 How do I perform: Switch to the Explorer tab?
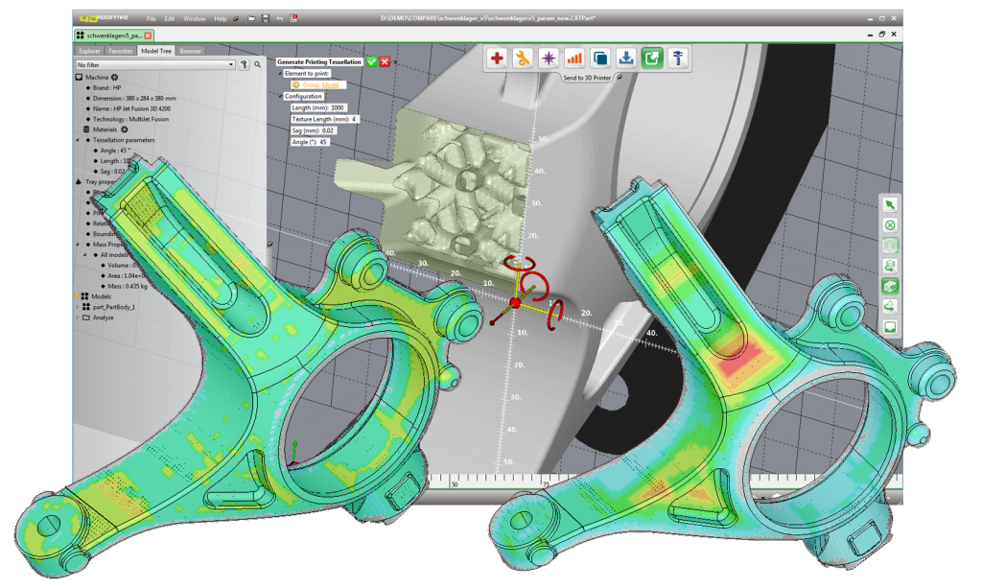[89, 52]
